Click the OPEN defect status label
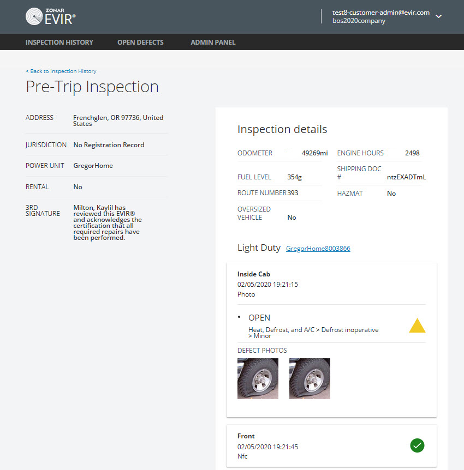This screenshot has width=464, height=470. [x=259, y=318]
